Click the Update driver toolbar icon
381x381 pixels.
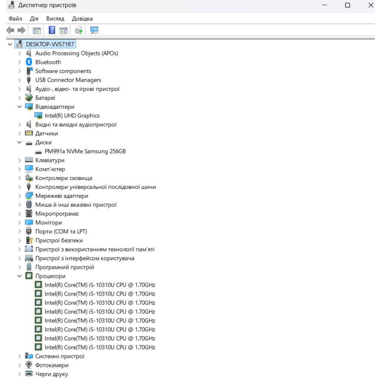[x=81, y=30]
